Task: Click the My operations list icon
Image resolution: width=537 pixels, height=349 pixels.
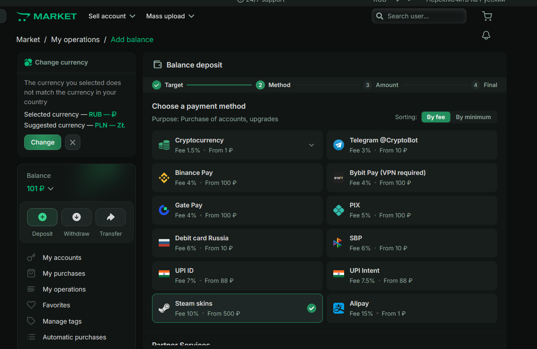Action: pos(31,289)
